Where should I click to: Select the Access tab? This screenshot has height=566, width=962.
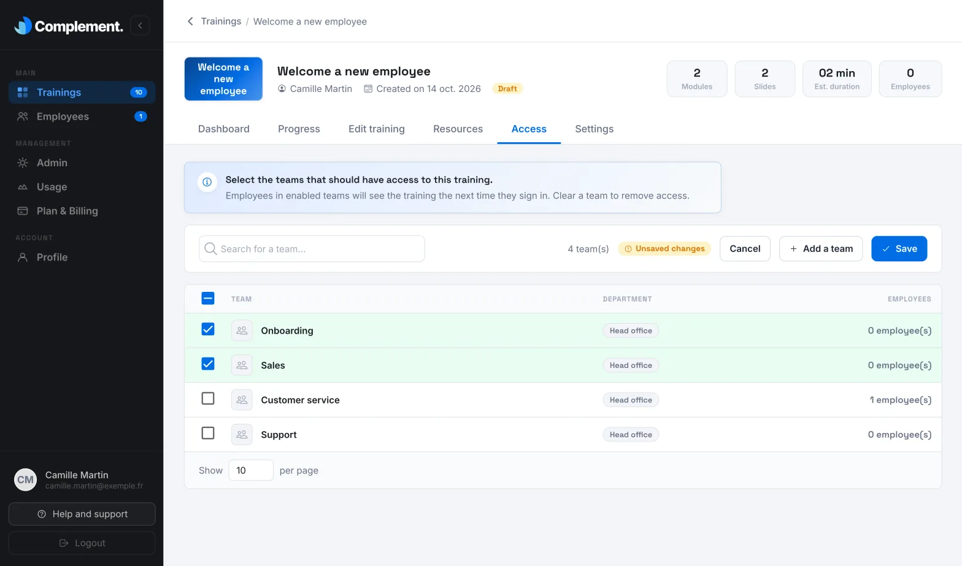click(x=529, y=129)
